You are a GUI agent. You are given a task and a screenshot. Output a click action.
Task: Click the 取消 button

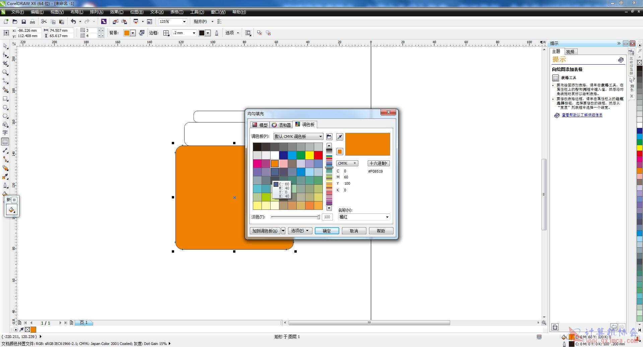click(x=354, y=231)
